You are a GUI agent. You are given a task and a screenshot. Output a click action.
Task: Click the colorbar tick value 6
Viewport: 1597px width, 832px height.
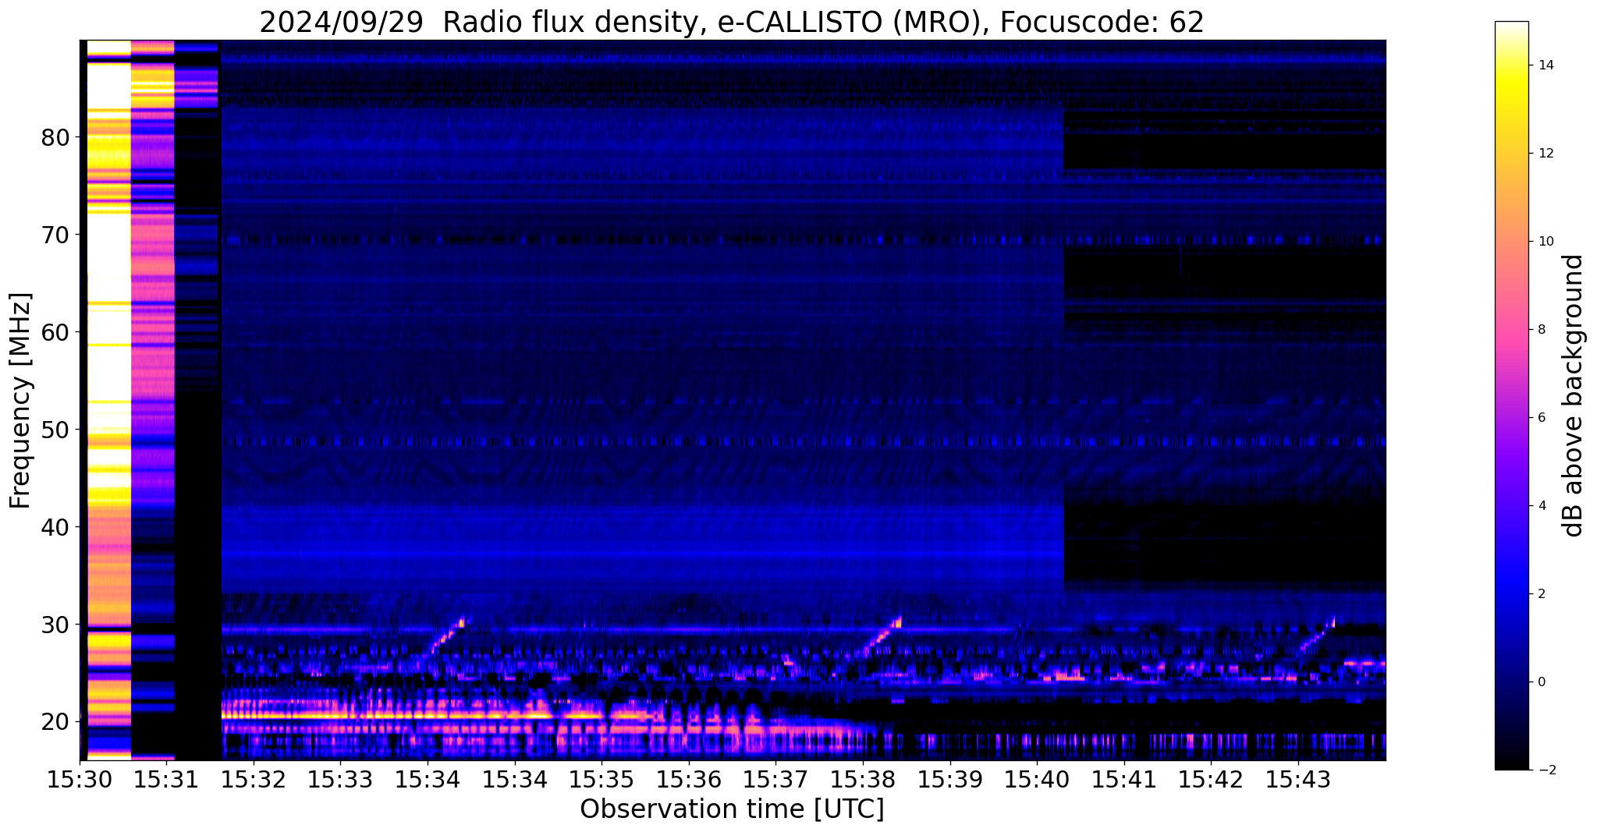pos(1541,418)
